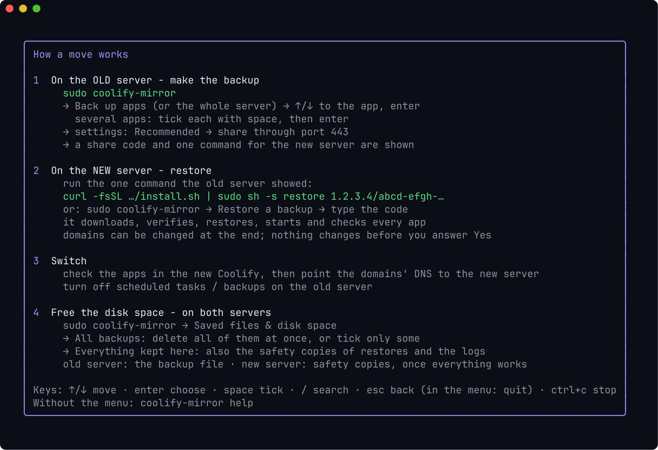The height and width of the screenshot is (450, 658).
Task: Click the arrow before "a share code"
Action: click(66, 145)
